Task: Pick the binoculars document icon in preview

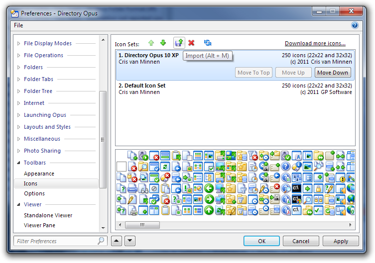Action: tap(143, 188)
